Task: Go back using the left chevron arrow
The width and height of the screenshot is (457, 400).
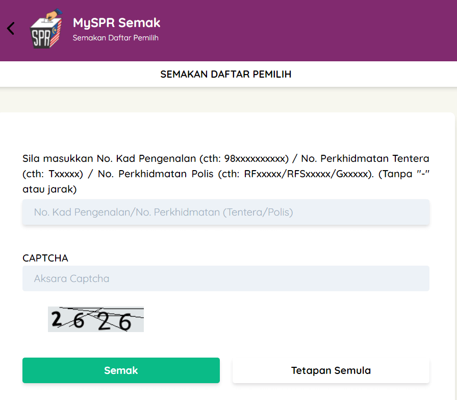Action: pos(11,28)
